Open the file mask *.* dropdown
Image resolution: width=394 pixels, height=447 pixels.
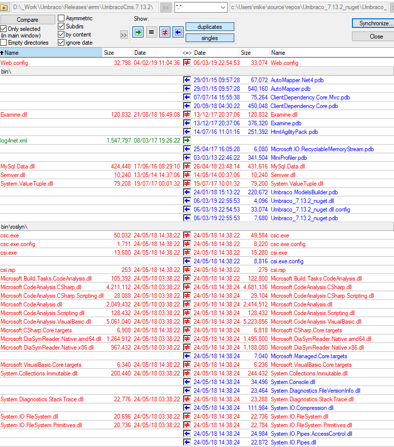click(223, 8)
